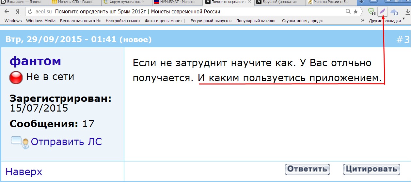411x182 pixels.
Task: Expand hidden bookmarks with the double chevron
Action: [x=362, y=21]
